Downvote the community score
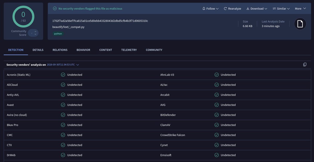The height and width of the screenshot is (162, 314). click(35, 34)
